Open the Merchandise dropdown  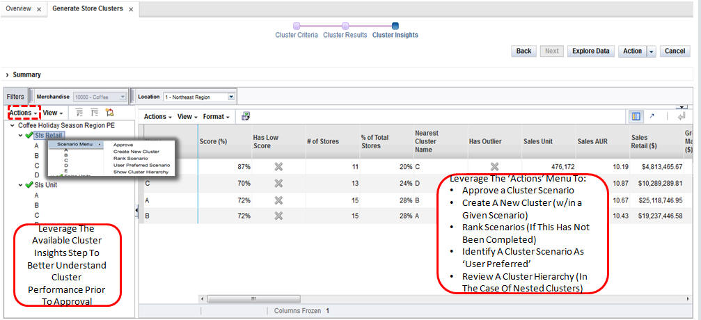(x=123, y=97)
